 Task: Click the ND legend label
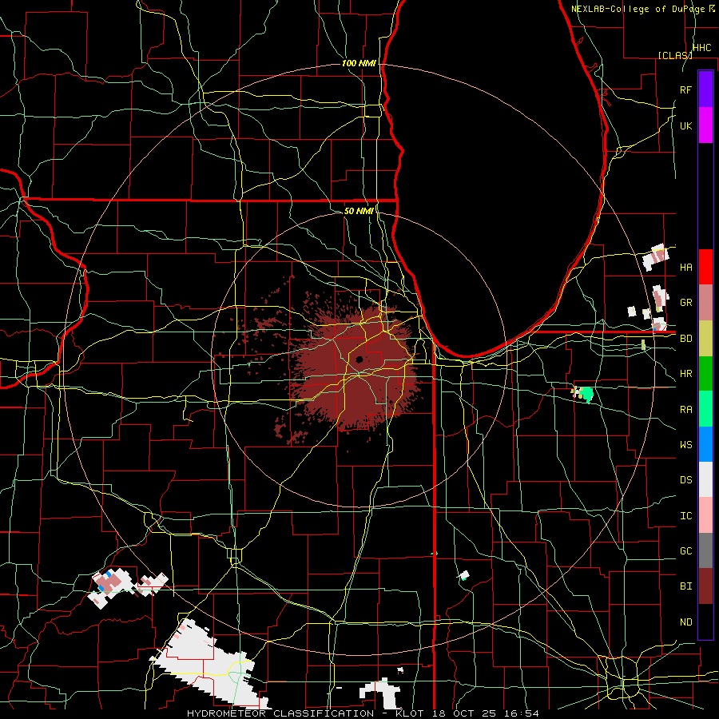[x=686, y=622]
